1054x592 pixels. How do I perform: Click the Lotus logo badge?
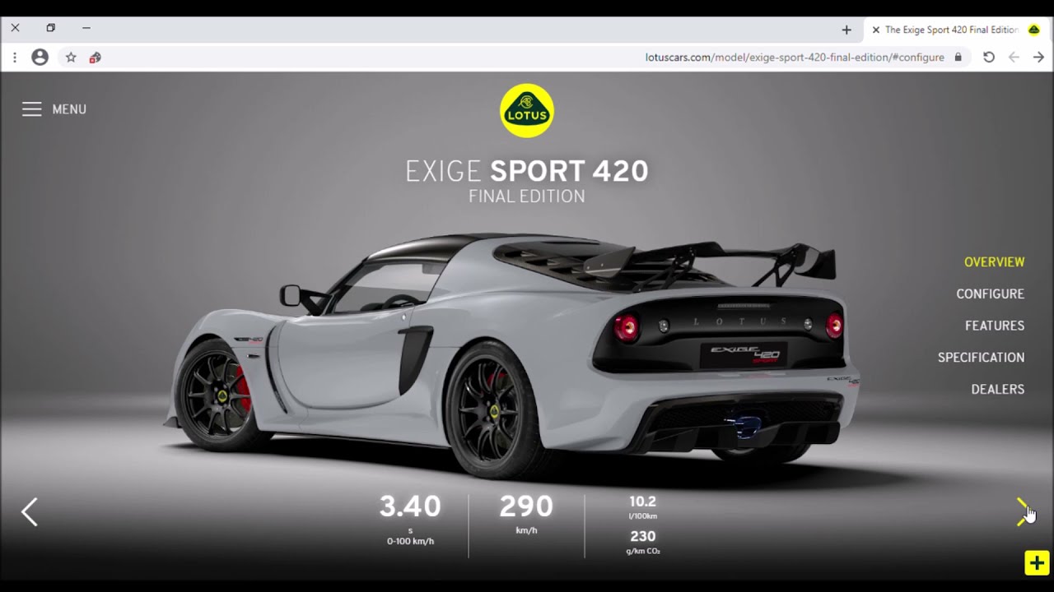[x=527, y=110]
